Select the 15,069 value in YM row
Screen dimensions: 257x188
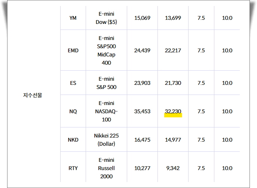click(142, 18)
